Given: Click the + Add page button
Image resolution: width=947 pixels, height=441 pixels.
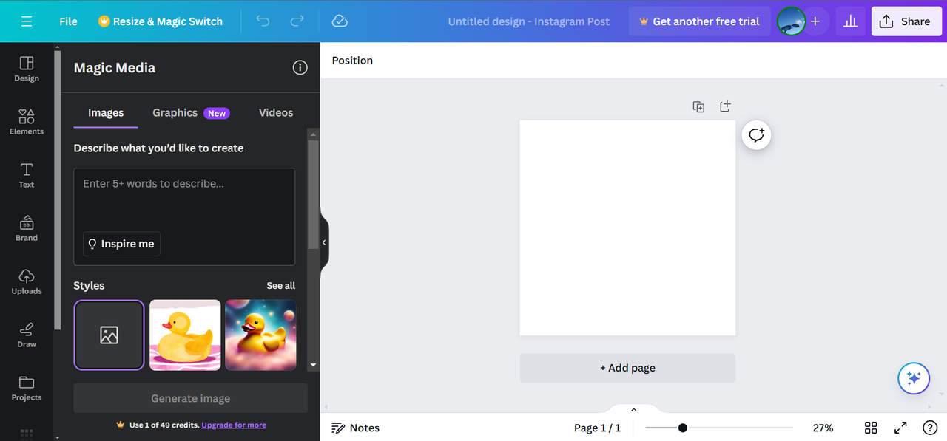Looking at the screenshot, I should pyautogui.click(x=627, y=368).
